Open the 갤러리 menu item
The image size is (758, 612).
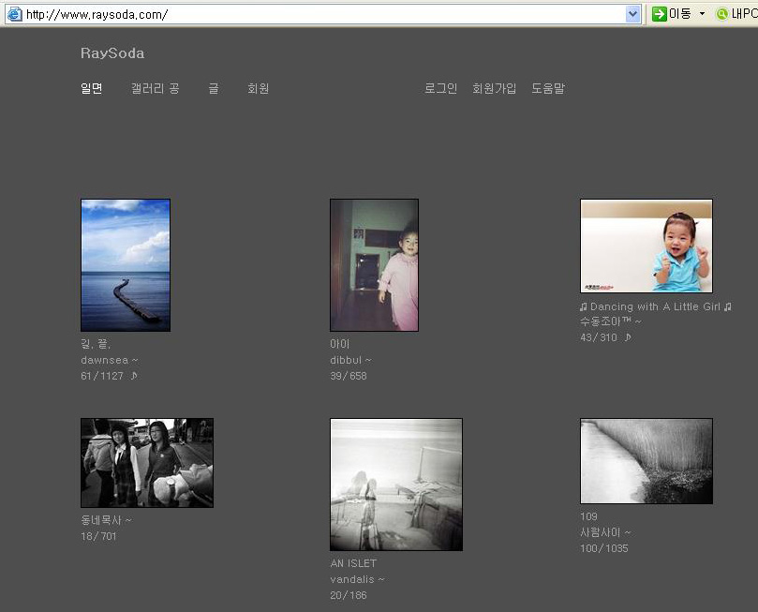[x=155, y=88]
